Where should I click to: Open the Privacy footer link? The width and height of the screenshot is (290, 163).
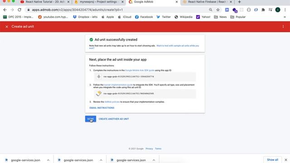point(149,149)
